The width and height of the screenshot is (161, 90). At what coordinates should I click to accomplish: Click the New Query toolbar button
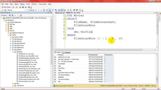(6, 7)
